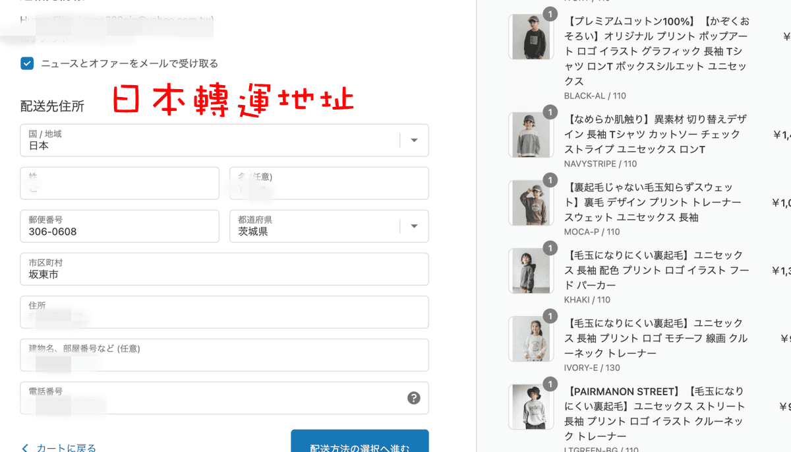Click quantity badge on NAVYSTRIPE item
Viewport: 791px width, 452px height.
click(x=549, y=112)
